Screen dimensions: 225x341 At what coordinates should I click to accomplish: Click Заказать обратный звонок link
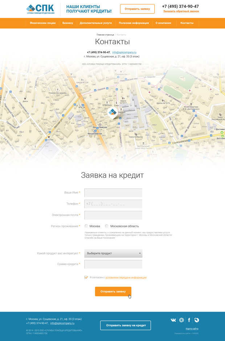(181, 11)
